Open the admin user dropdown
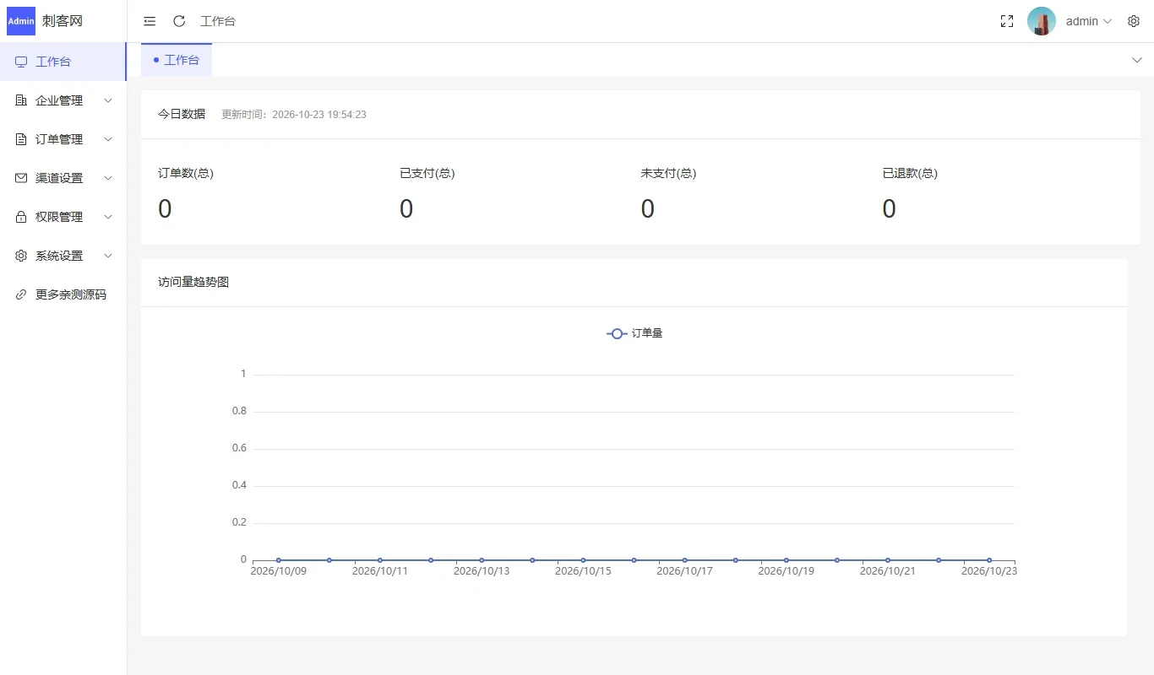 click(1089, 21)
